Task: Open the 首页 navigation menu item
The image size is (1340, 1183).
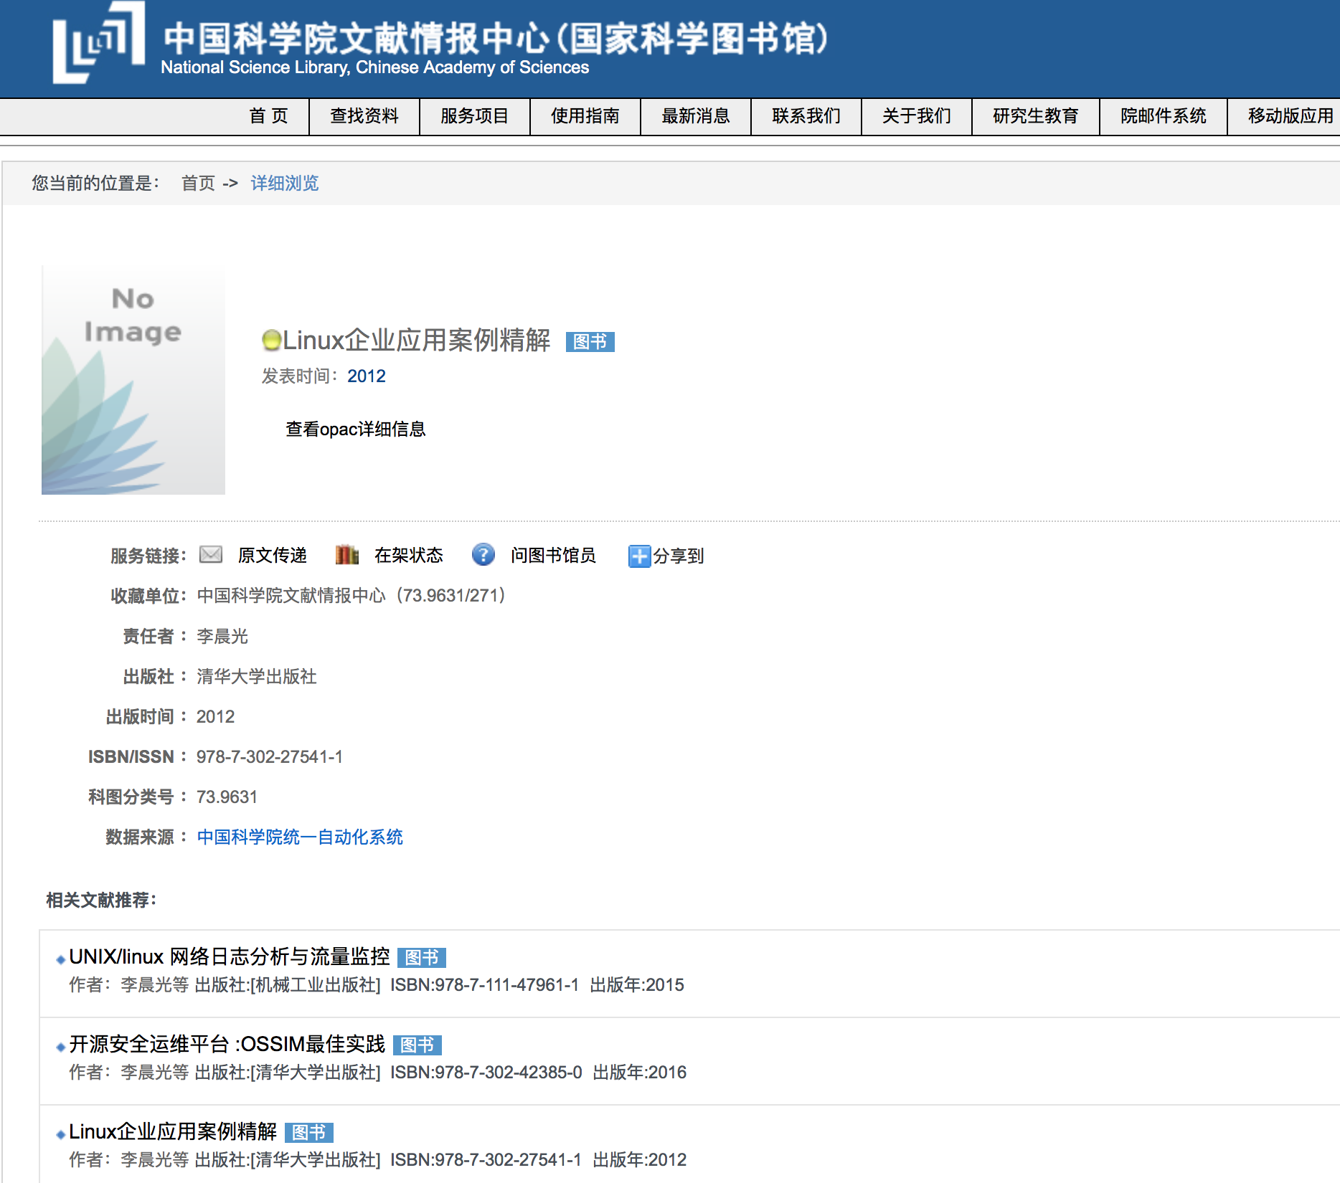Action: (269, 116)
